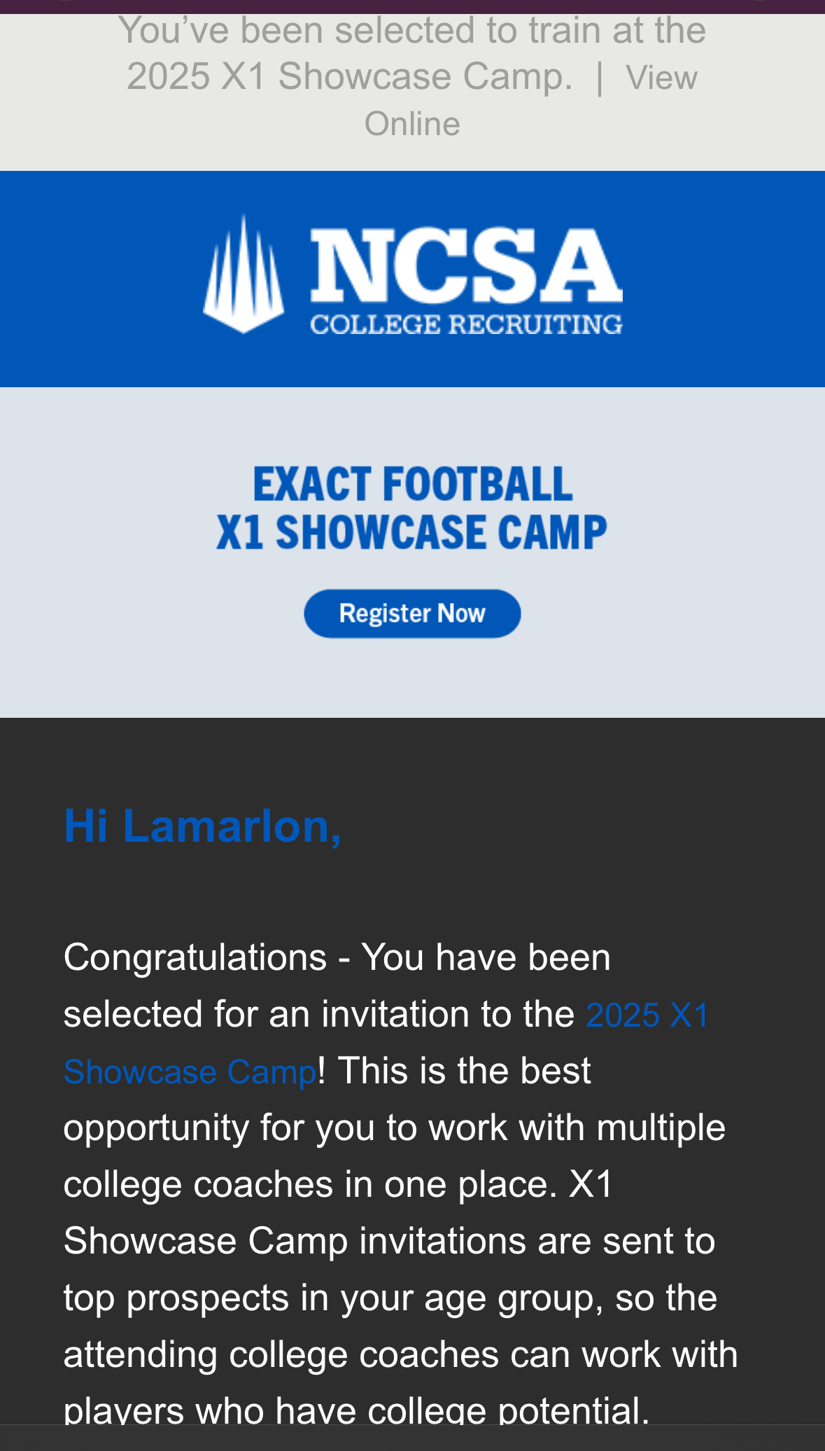
Task: Click "college coaches in one place" text
Action: click(310, 1184)
